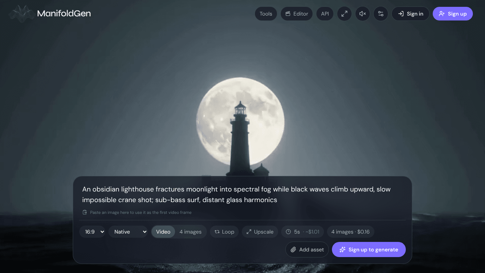Click the ManifoldGen logo icon
Screen dimensions: 485x273
(22, 14)
